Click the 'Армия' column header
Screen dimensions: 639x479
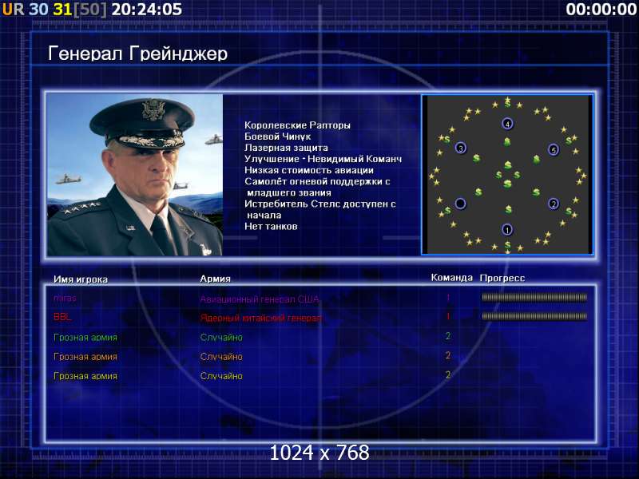[x=215, y=279]
